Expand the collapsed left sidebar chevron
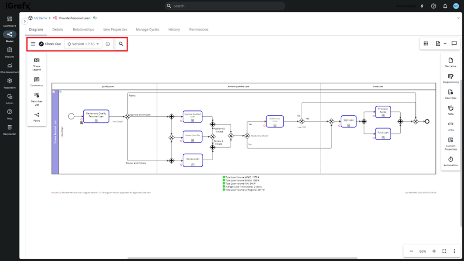Image resolution: width=464 pixels, height=261 pixels. (x=25, y=21)
